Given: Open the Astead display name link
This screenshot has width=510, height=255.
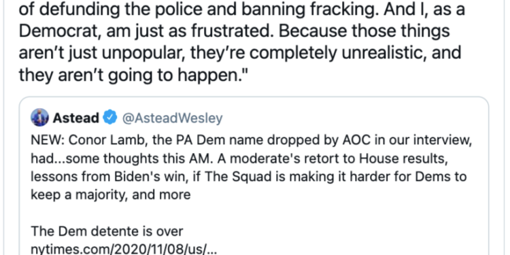Looking at the screenshot, I should pos(76,118).
